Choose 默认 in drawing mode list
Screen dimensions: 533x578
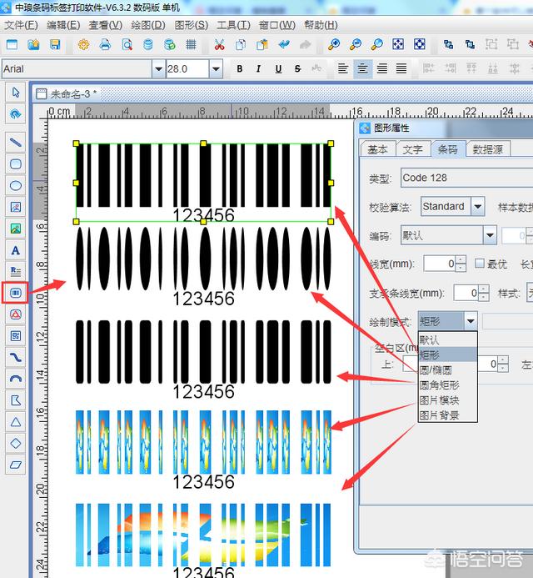click(x=447, y=339)
